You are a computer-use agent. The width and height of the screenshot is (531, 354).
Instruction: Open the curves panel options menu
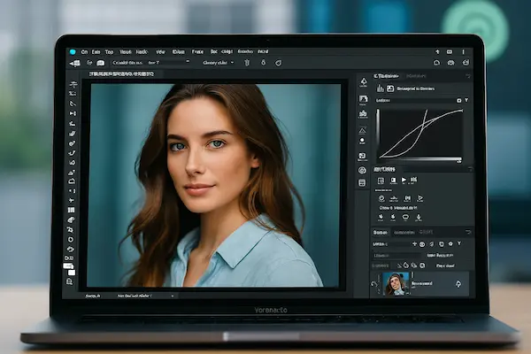coord(468,76)
